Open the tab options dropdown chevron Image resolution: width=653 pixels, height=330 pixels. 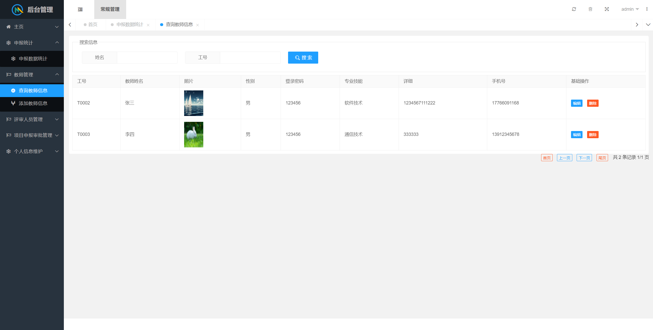point(648,25)
